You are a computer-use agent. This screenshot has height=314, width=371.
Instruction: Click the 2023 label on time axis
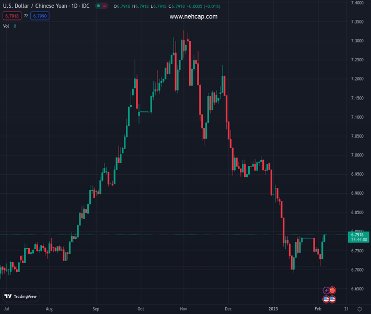pyautogui.click(x=273, y=309)
